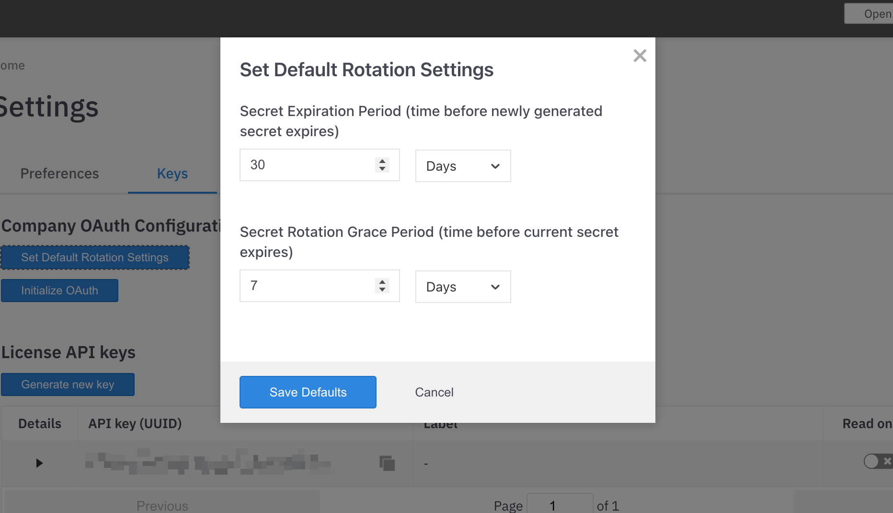This screenshot has width=893, height=513.
Task: Copy the API key UUID with copy icon
Action: [x=387, y=463]
